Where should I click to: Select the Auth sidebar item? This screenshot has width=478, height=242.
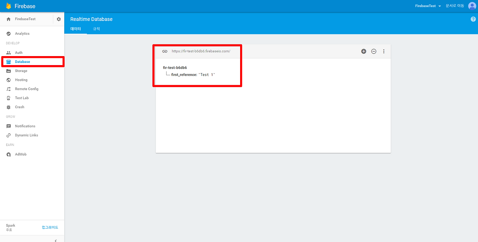(19, 52)
